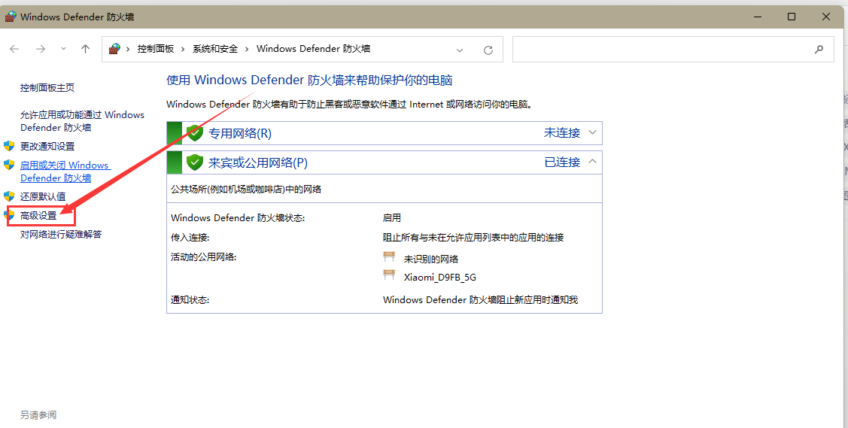Click bench icon beside Xiaomi_D9FB_5G
This screenshot has width=848, height=428.
390,275
